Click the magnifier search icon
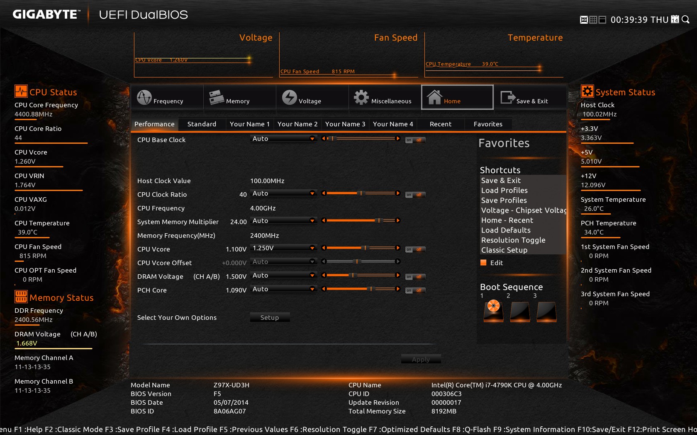697x435 pixels. pos(685,19)
